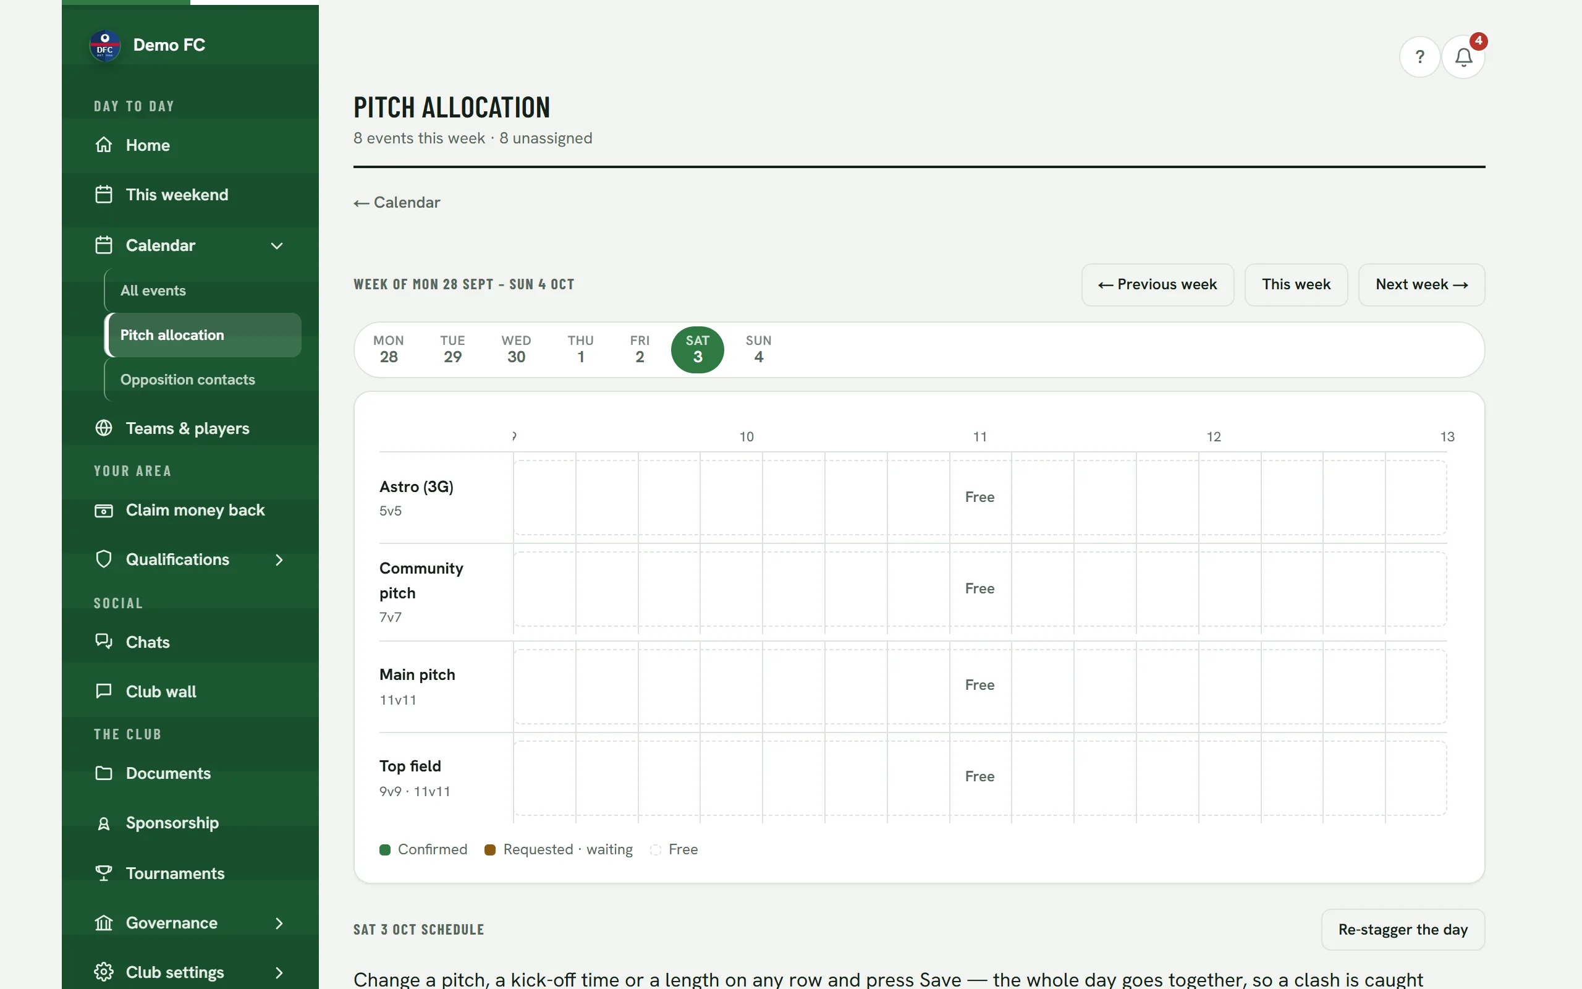
Task: Click the Chats speech bubbles icon
Action: 104,642
